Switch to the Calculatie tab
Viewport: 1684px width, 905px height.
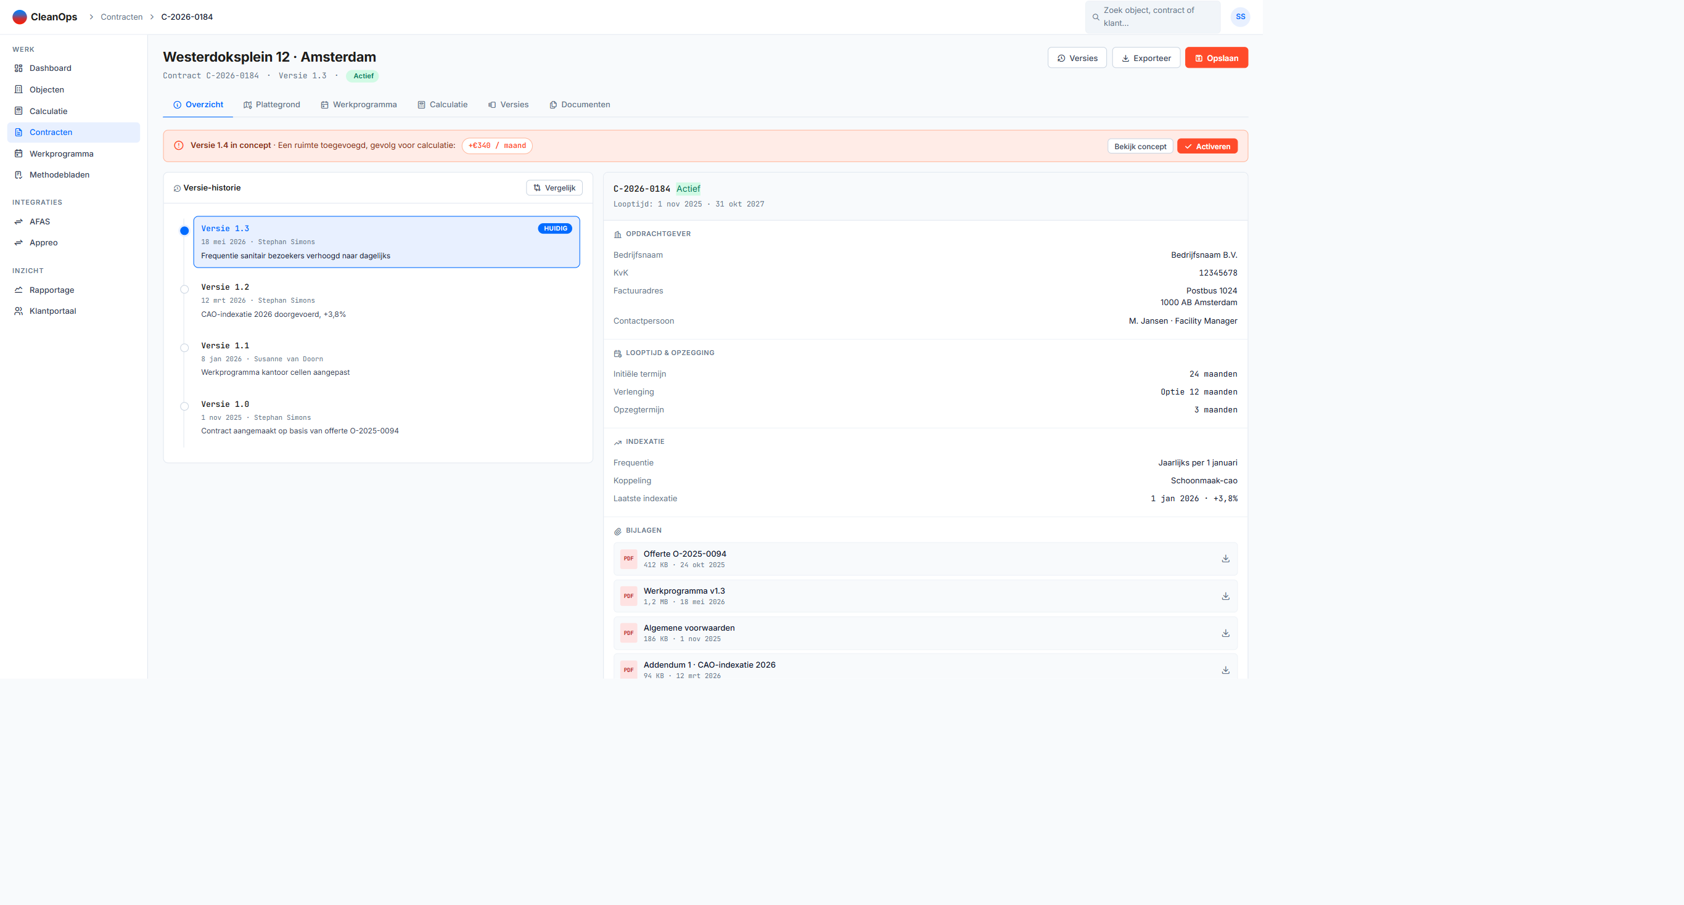tap(443, 105)
